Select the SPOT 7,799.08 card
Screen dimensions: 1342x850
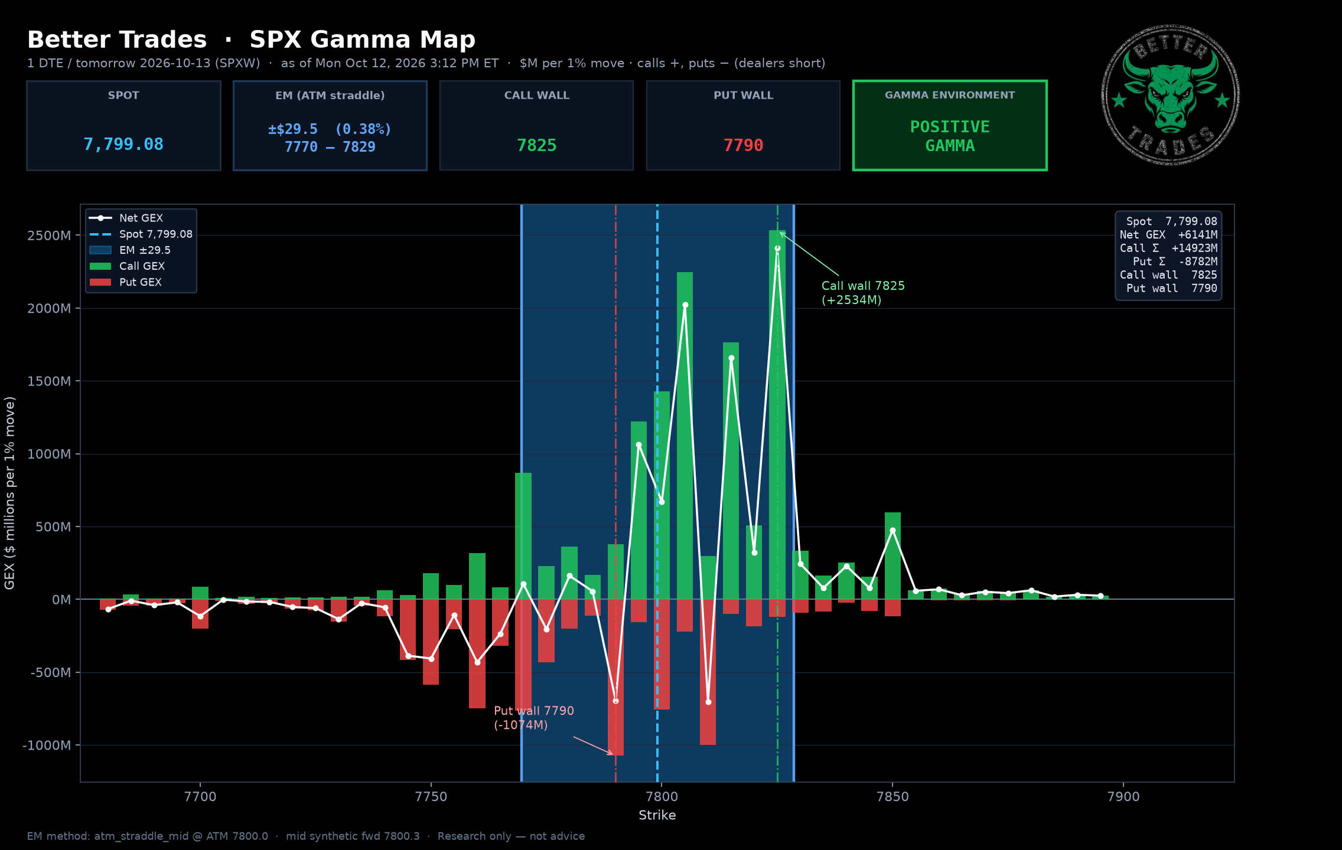tap(123, 126)
